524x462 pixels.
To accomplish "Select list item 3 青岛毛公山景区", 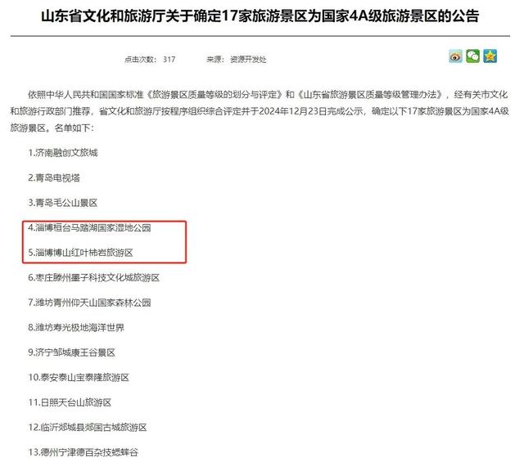I will pos(63,203).
